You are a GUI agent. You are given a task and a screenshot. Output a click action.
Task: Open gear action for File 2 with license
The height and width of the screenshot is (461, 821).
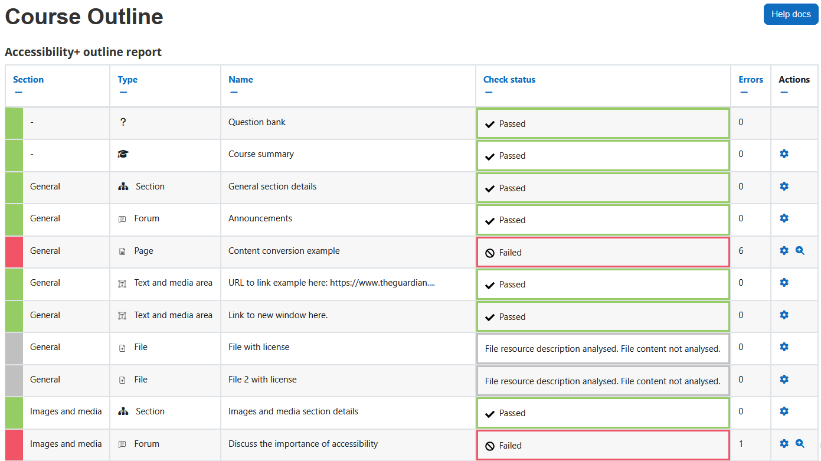click(784, 380)
